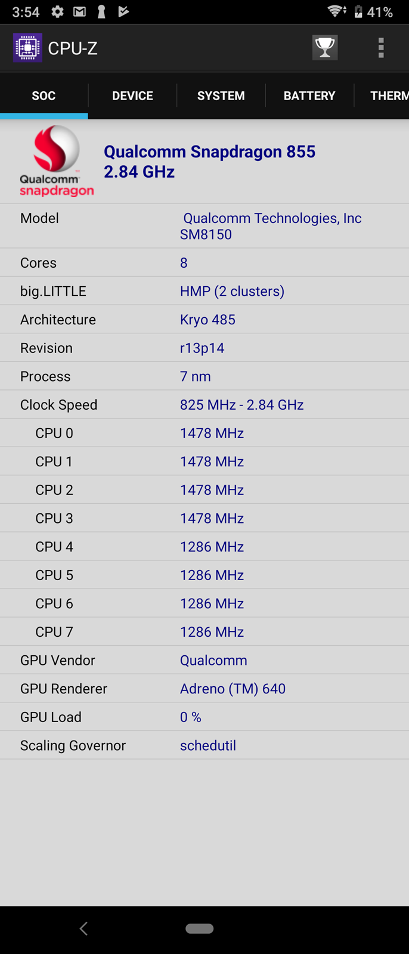This screenshot has width=409, height=954.
Task: Tap the battery indicator in status bar
Action: (358, 11)
